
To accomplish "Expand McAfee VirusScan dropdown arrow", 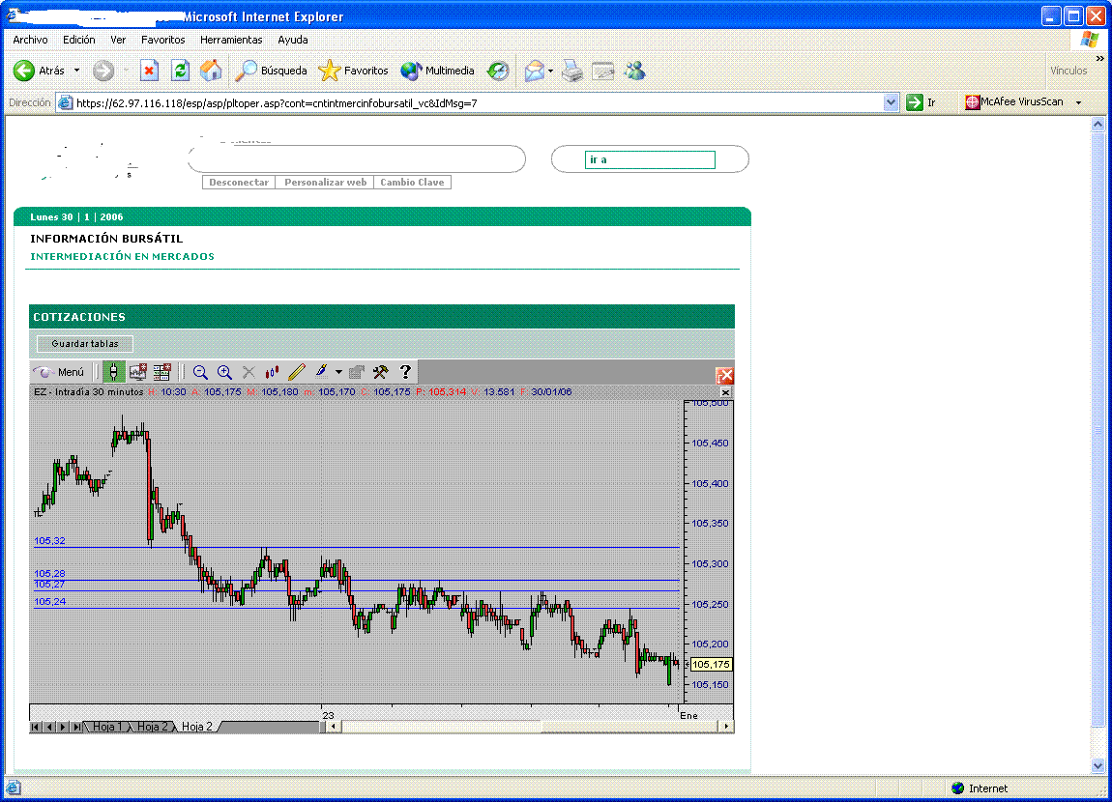I will tap(1079, 102).
